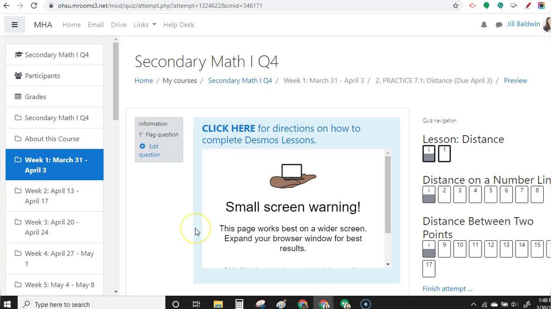Select Grades in the sidebar
Viewport: 551px width, 309px height.
(x=35, y=97)
